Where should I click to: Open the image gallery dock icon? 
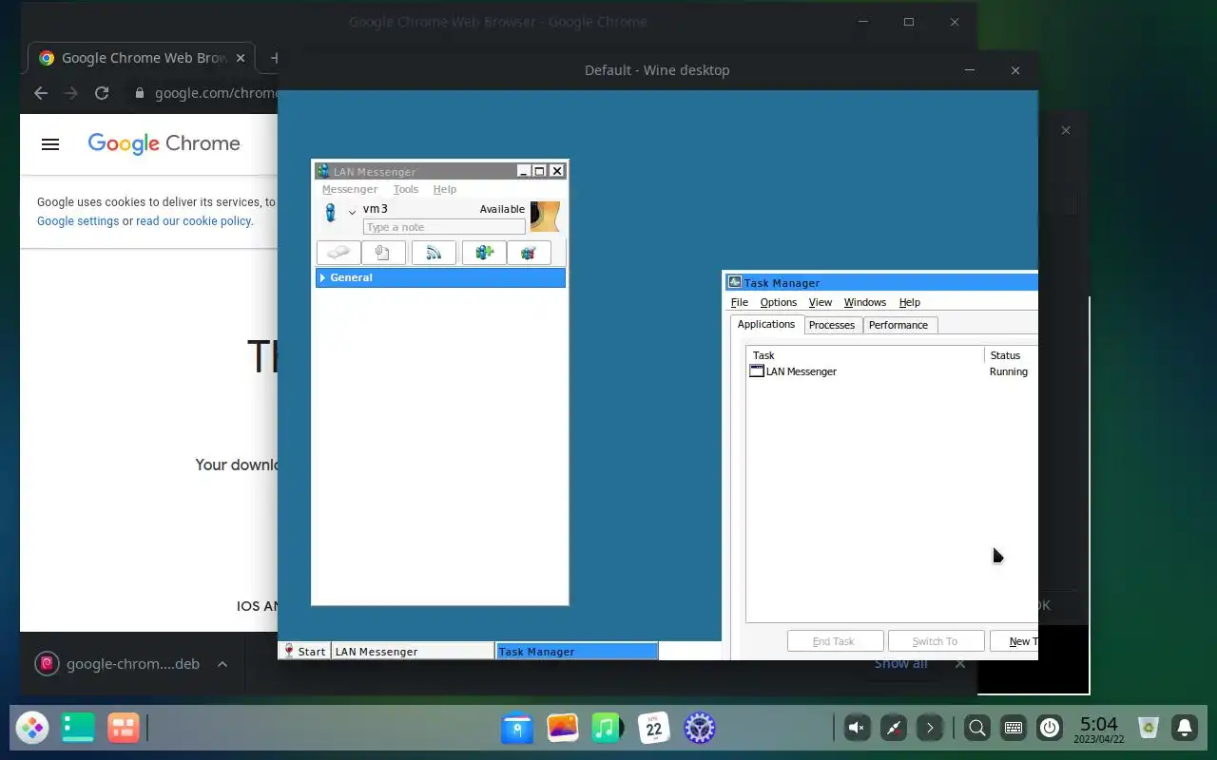(563, 728)
